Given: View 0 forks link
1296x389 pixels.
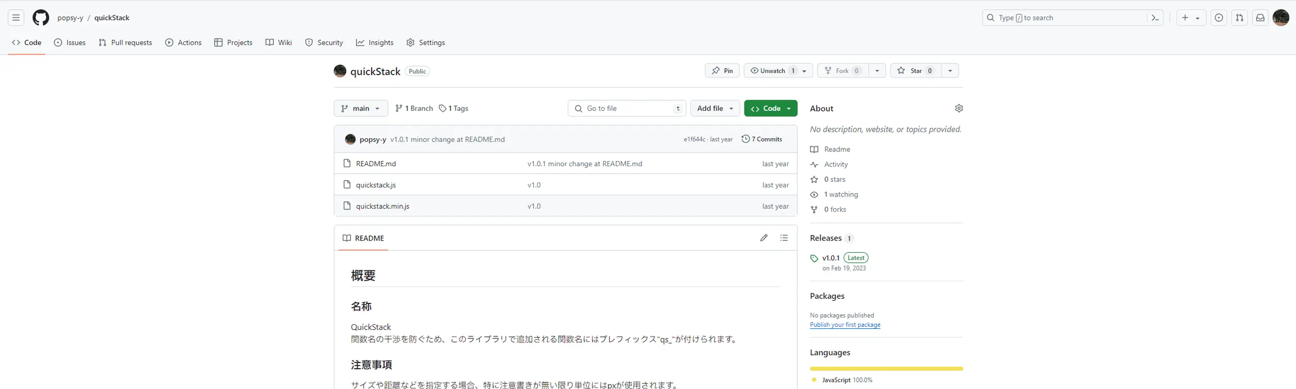Looking at the screenshot, I should click(x=828, y=210).
